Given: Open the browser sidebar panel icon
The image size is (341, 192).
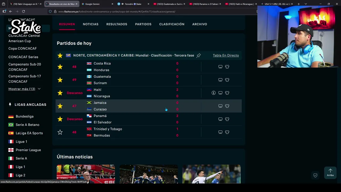Looking at the screenshot, I should (4, 11).
